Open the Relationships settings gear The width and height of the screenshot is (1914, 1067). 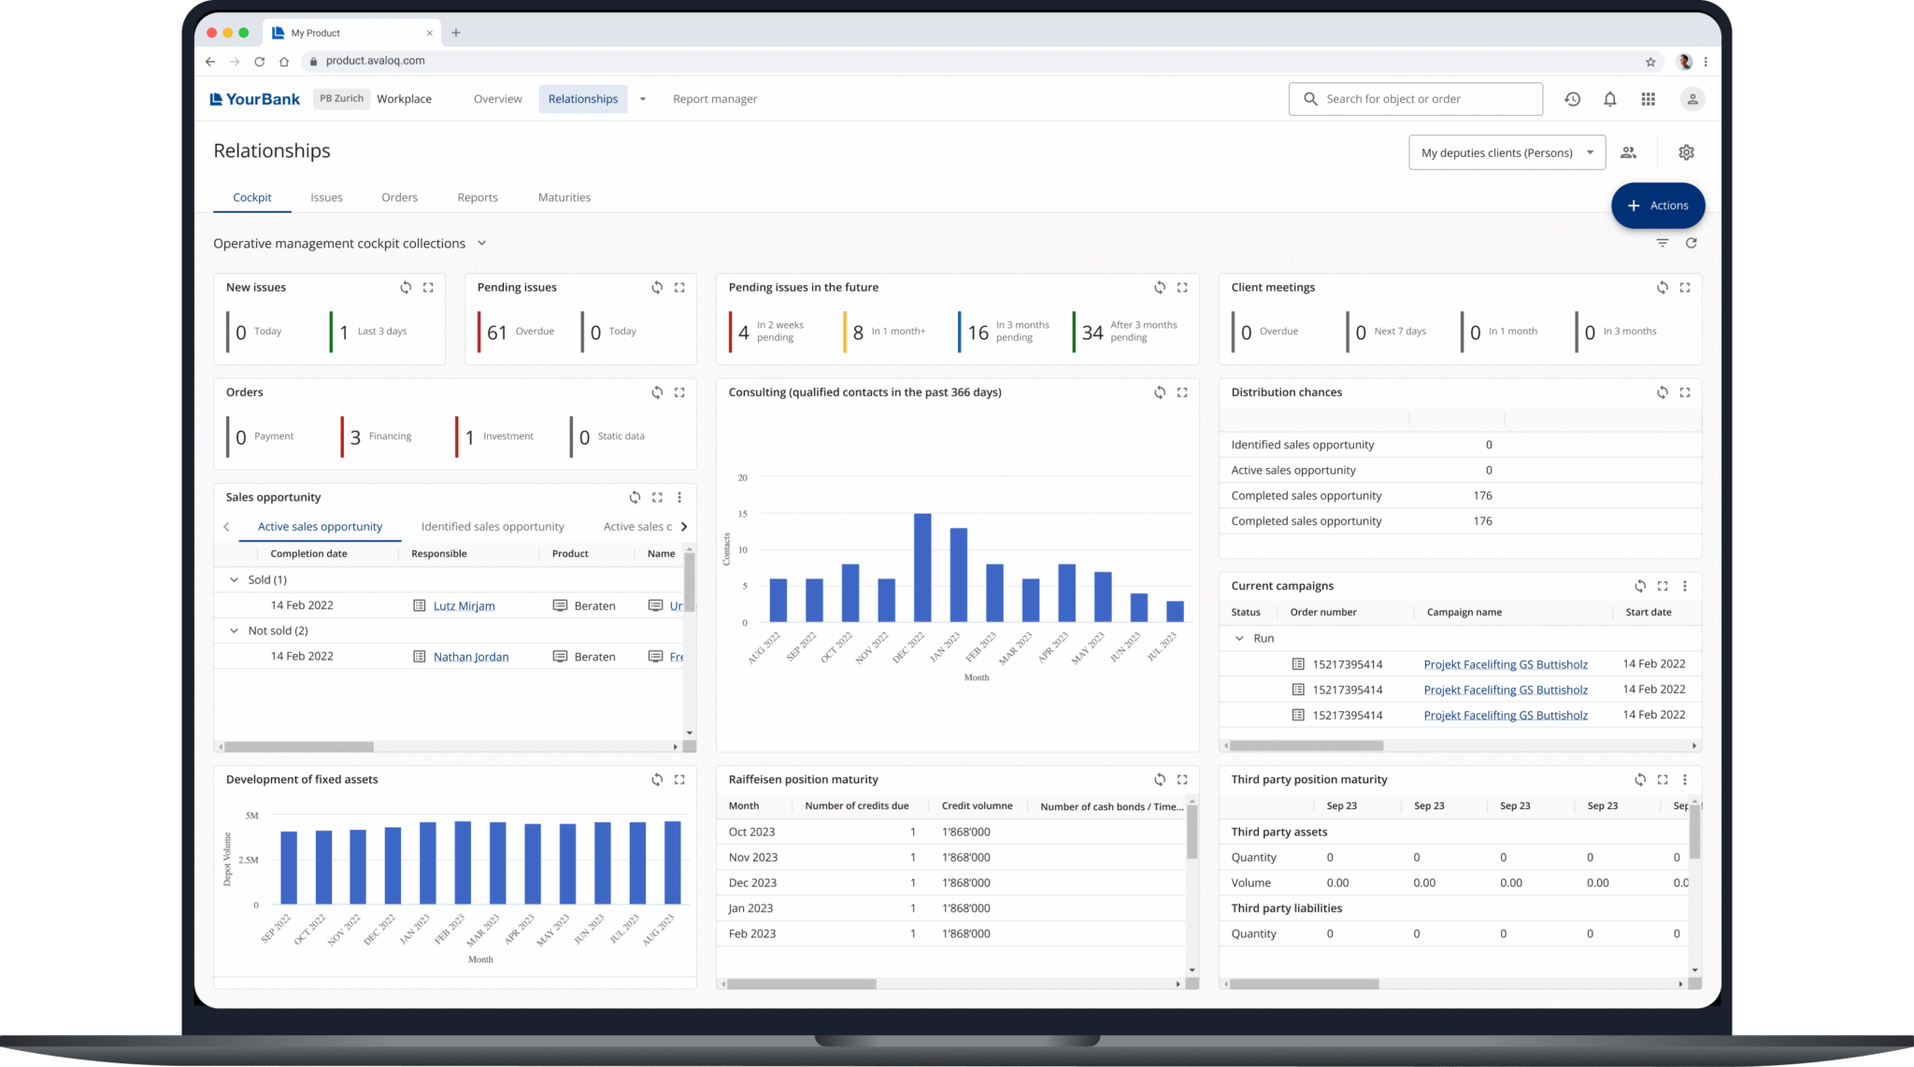click(x=1686, y=152)
